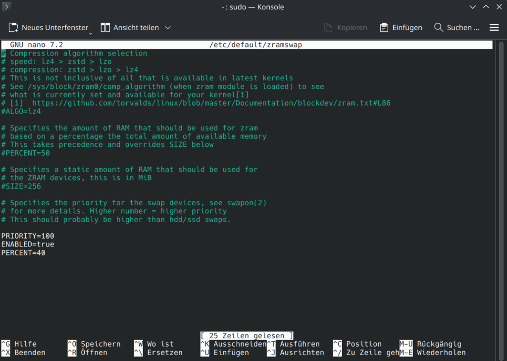Screen dimensions: 507x361
Task: Click the ^W Wo ist shortcut label
Action: [x=153, y=344]
